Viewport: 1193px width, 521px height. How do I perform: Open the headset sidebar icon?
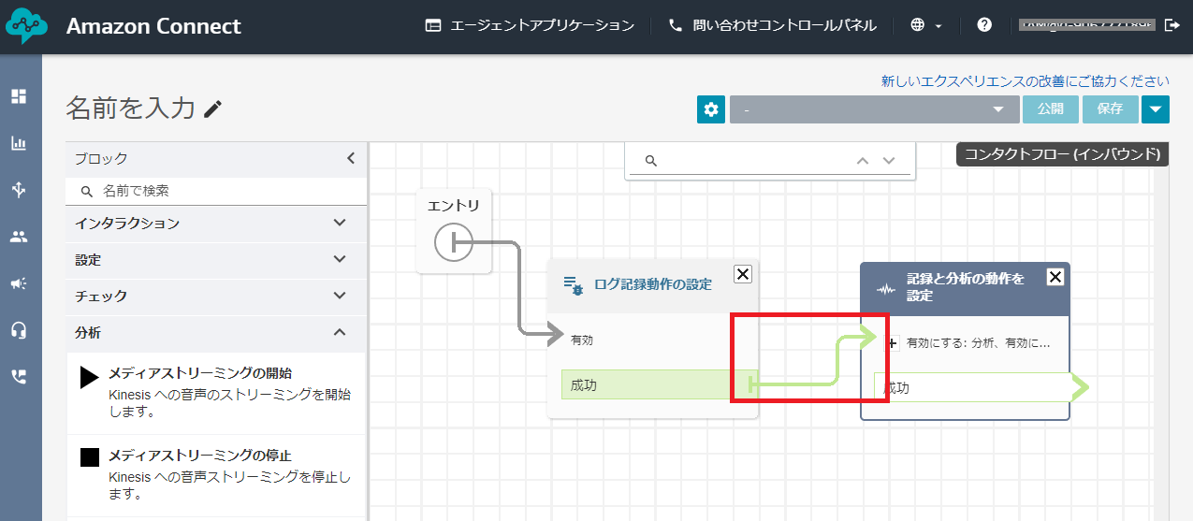click(19, 330)
